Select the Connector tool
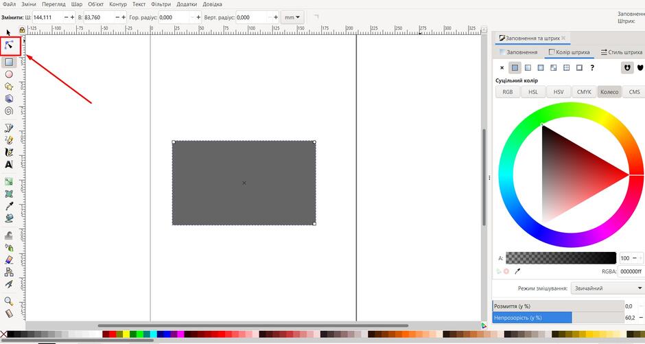Viewport: 645px width, 344px height. [x=9, y=272]
